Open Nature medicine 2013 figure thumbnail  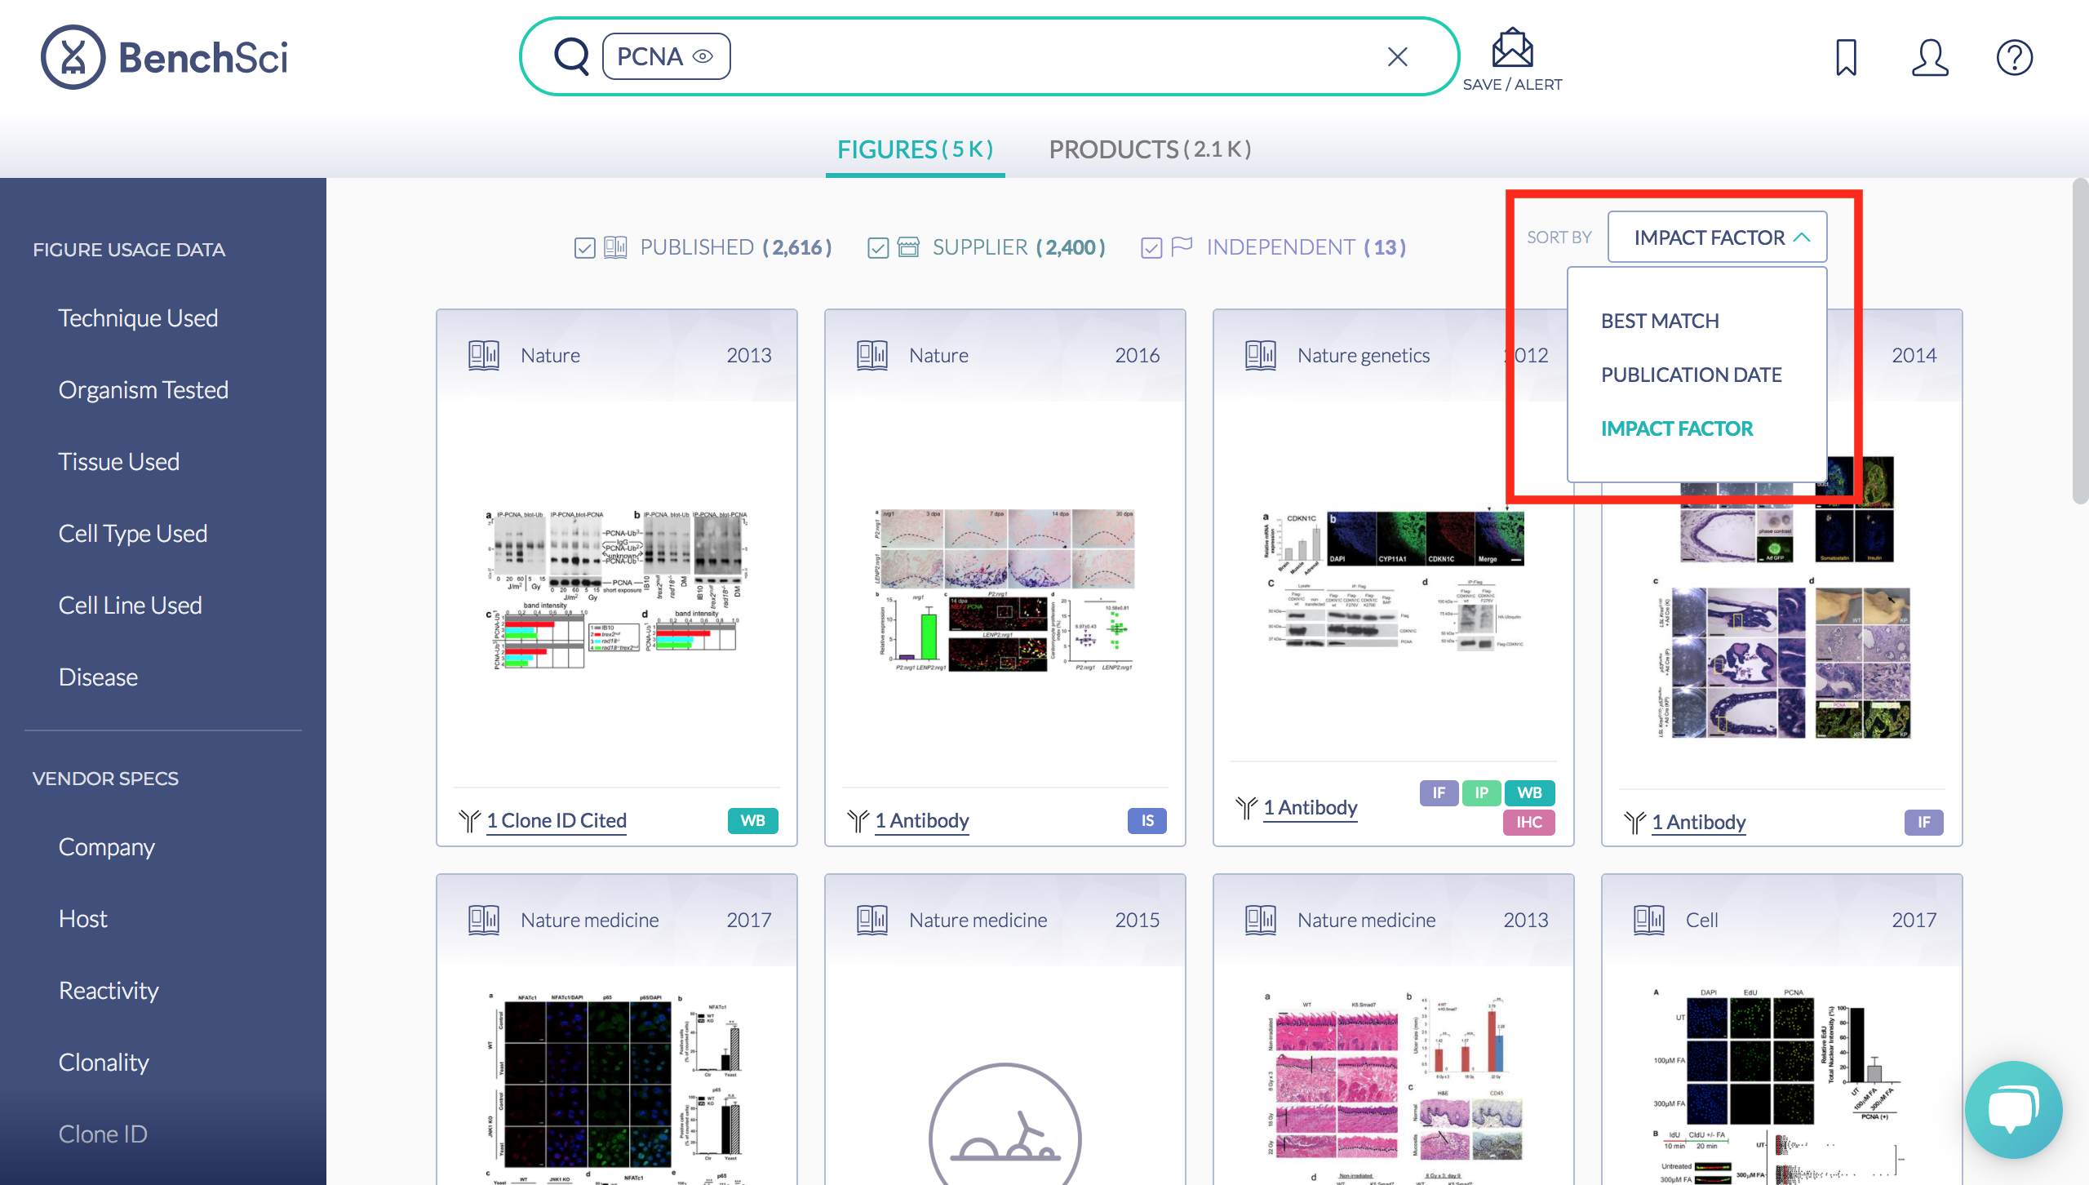[x=1394, y=1087]
